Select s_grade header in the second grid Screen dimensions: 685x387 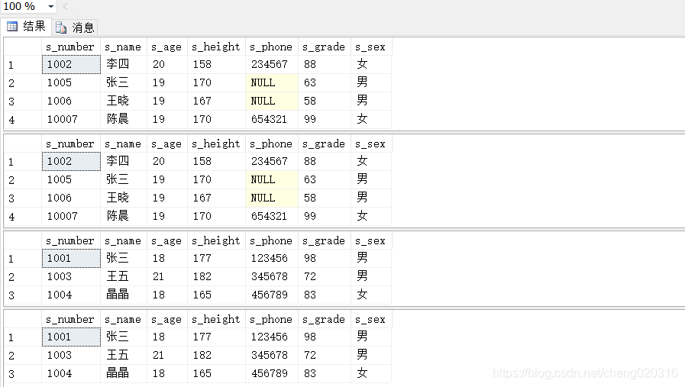pos(325,144)
